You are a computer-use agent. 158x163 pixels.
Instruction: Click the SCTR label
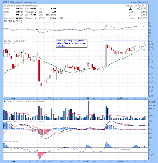(61, 18)
